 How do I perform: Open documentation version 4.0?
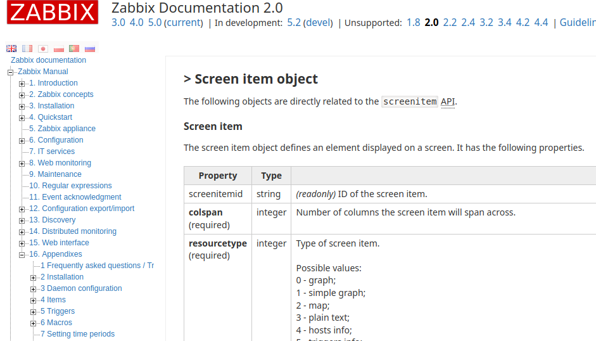(x=136, y=22)
